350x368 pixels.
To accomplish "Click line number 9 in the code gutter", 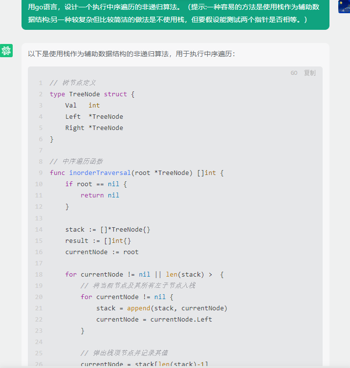I will pos(41,173).
